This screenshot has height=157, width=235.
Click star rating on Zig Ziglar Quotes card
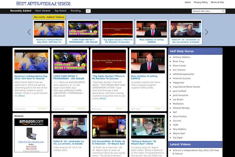(x=121, y=109)
